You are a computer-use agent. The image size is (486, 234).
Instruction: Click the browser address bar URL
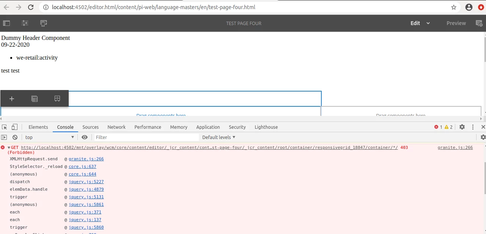(x=154, y=7)
